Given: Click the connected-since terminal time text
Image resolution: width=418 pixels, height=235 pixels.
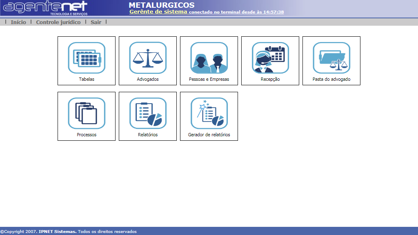Looking at the screenshot, I should 236,12.
